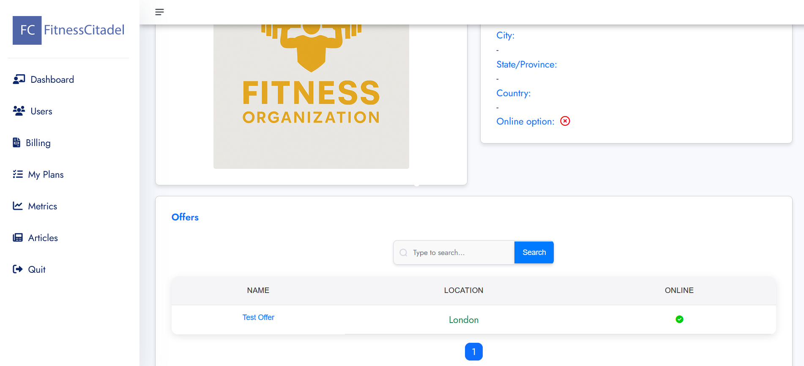Click the Dashboard sidebar icon
Viewport: 804px width, 366px height.
[19, 79]
